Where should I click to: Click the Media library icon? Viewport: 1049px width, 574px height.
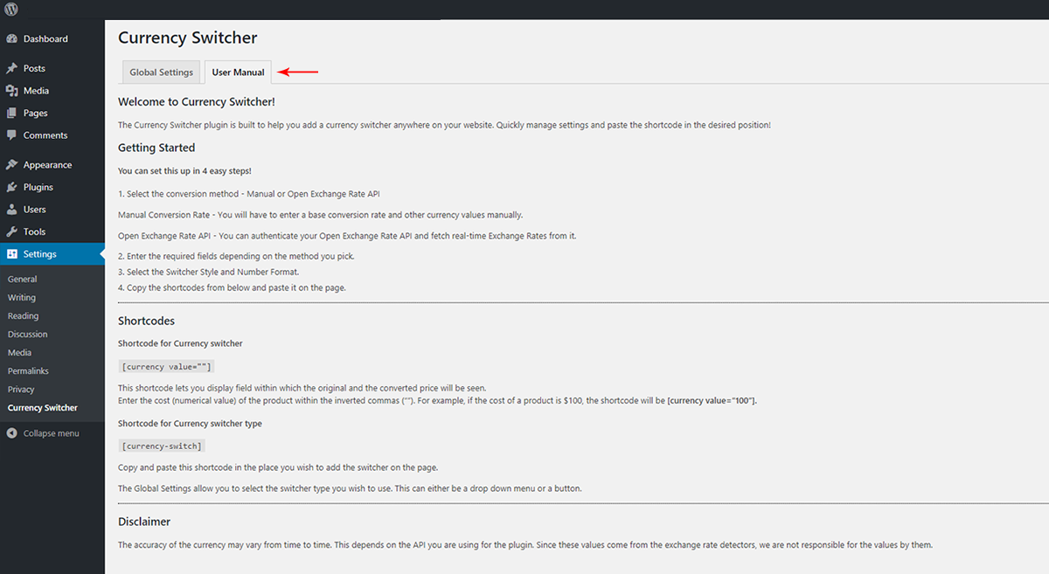tap(11, 91)
